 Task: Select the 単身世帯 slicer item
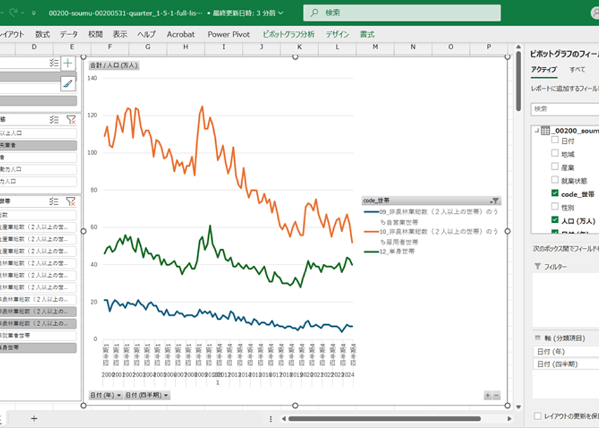pyautogui.click(x=38, y=348)
